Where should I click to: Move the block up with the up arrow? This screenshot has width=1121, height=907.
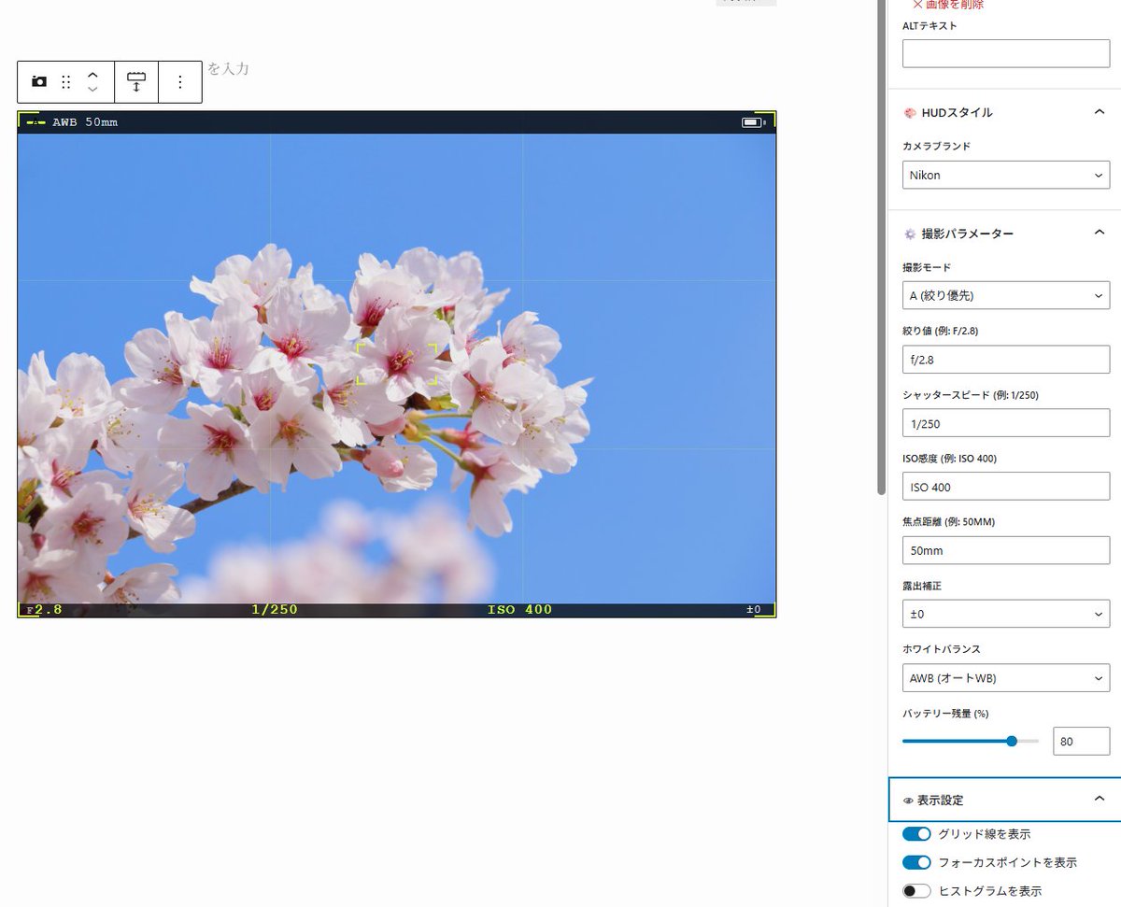point(92,73)
